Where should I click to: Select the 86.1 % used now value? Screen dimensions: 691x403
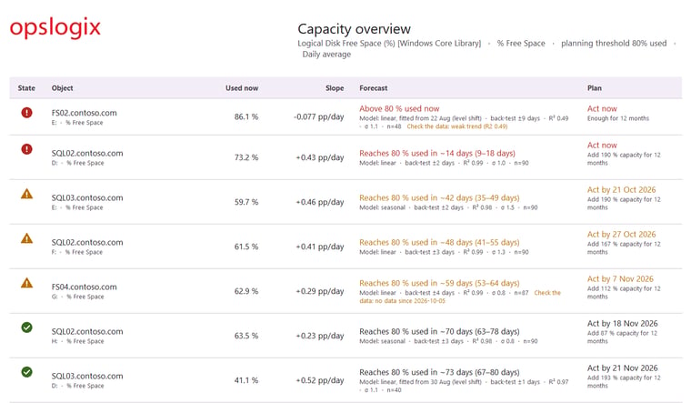pyautogui.click(x=246, y=116)
